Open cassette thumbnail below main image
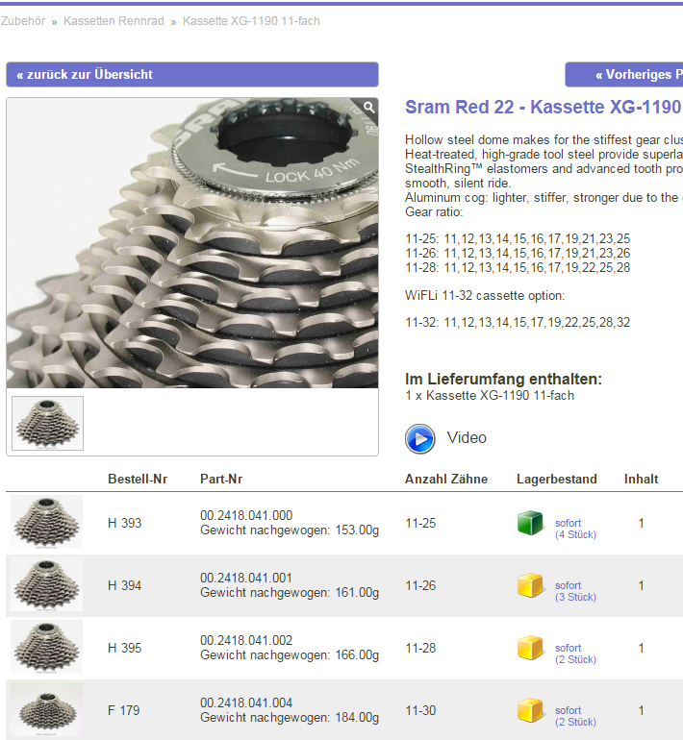Viewport: 683px width, 740px height. pyautogui.click(x=47, y=423)
